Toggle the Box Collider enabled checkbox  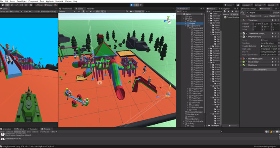[x=247, y=62]
